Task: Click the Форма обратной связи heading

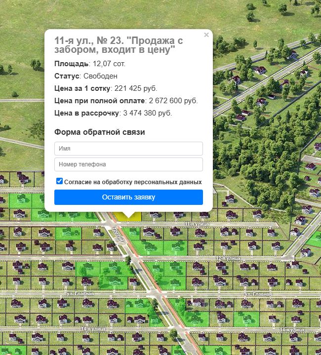Action: (100, 132)
